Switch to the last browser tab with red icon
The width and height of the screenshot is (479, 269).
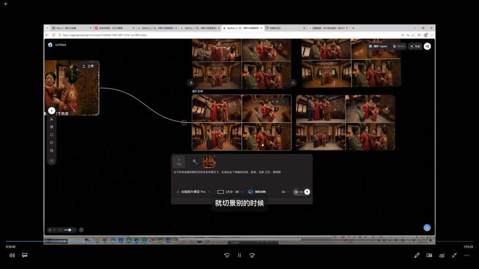328,28
